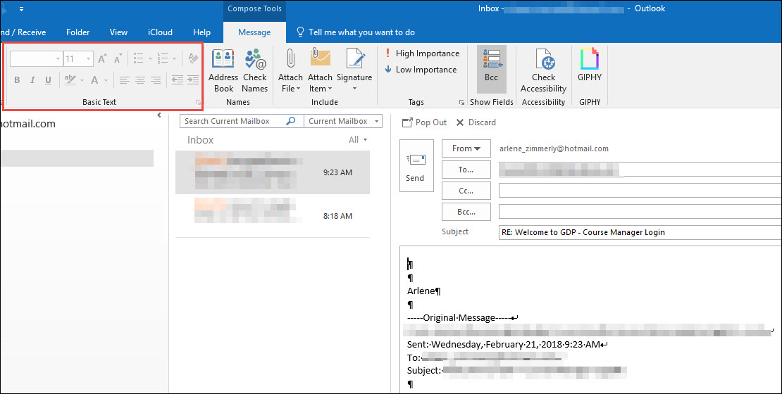This screenshot has height=394, width=782.
Task: Click the Cc recipient field
Action: coord(640,191)
